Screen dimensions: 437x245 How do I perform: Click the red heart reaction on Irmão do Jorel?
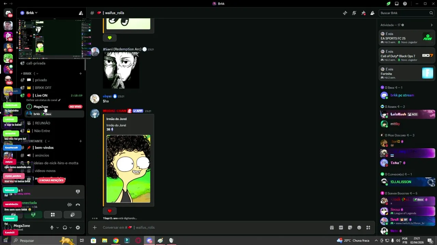click(x=110, y=211)
